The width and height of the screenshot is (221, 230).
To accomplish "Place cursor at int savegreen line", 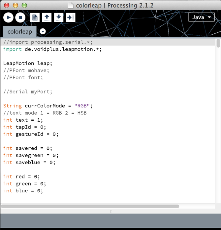I will click(31, 155).
